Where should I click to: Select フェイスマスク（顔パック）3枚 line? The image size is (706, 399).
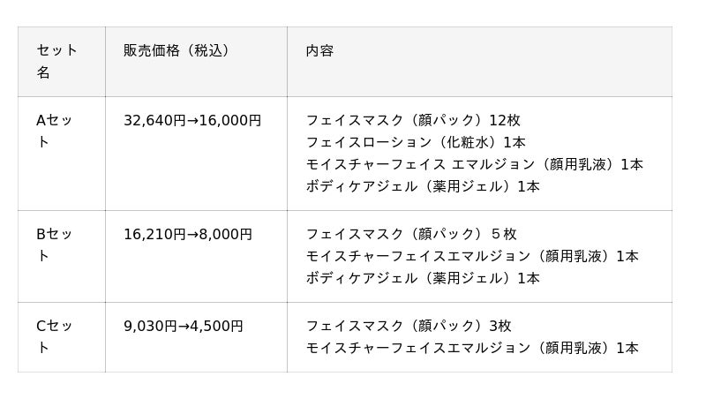coord(409,326)
